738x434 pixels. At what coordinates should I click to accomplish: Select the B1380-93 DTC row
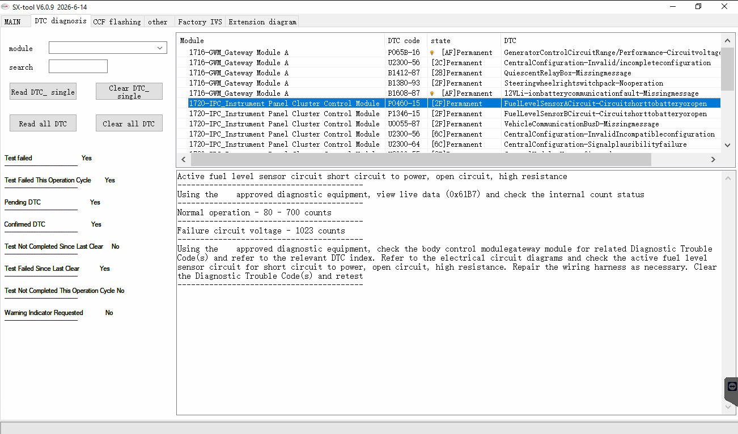click(448, 83)
